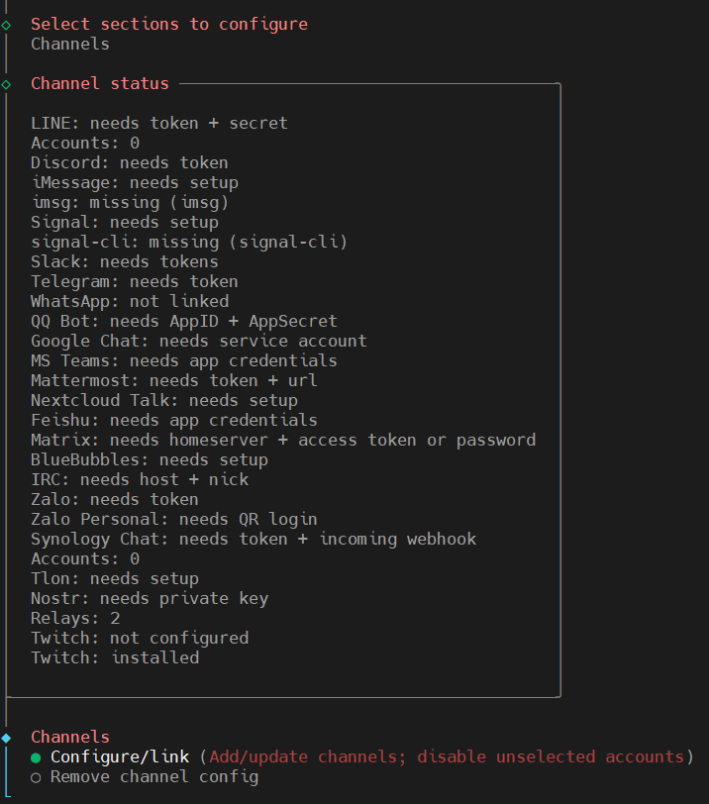Choose the 'Remove channel config' option text
Screen dimensions: 709x804
tap(153, 777)
